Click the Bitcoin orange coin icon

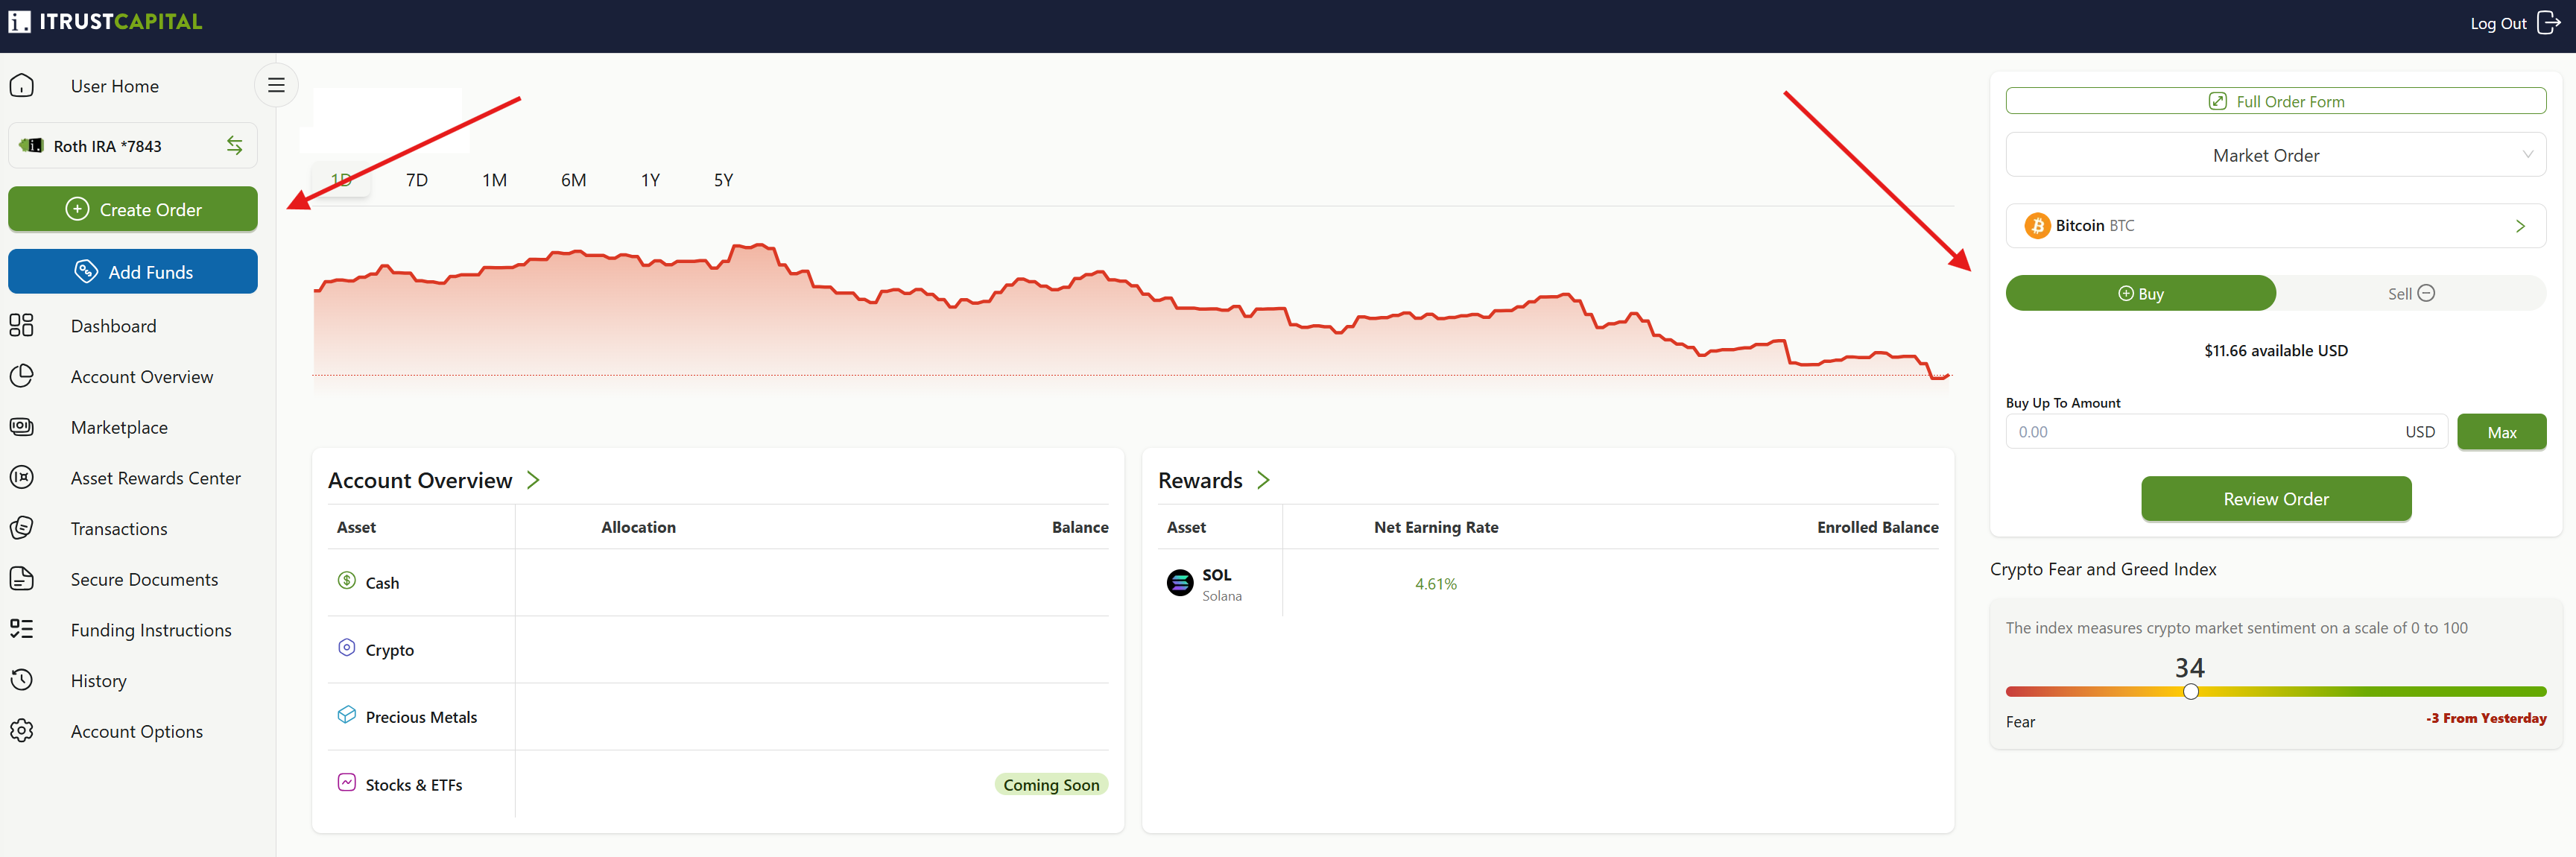coord(2037,226)
